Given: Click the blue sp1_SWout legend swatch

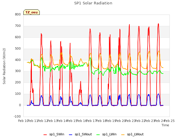Looking at the screenshot, I should click(71, 135).
